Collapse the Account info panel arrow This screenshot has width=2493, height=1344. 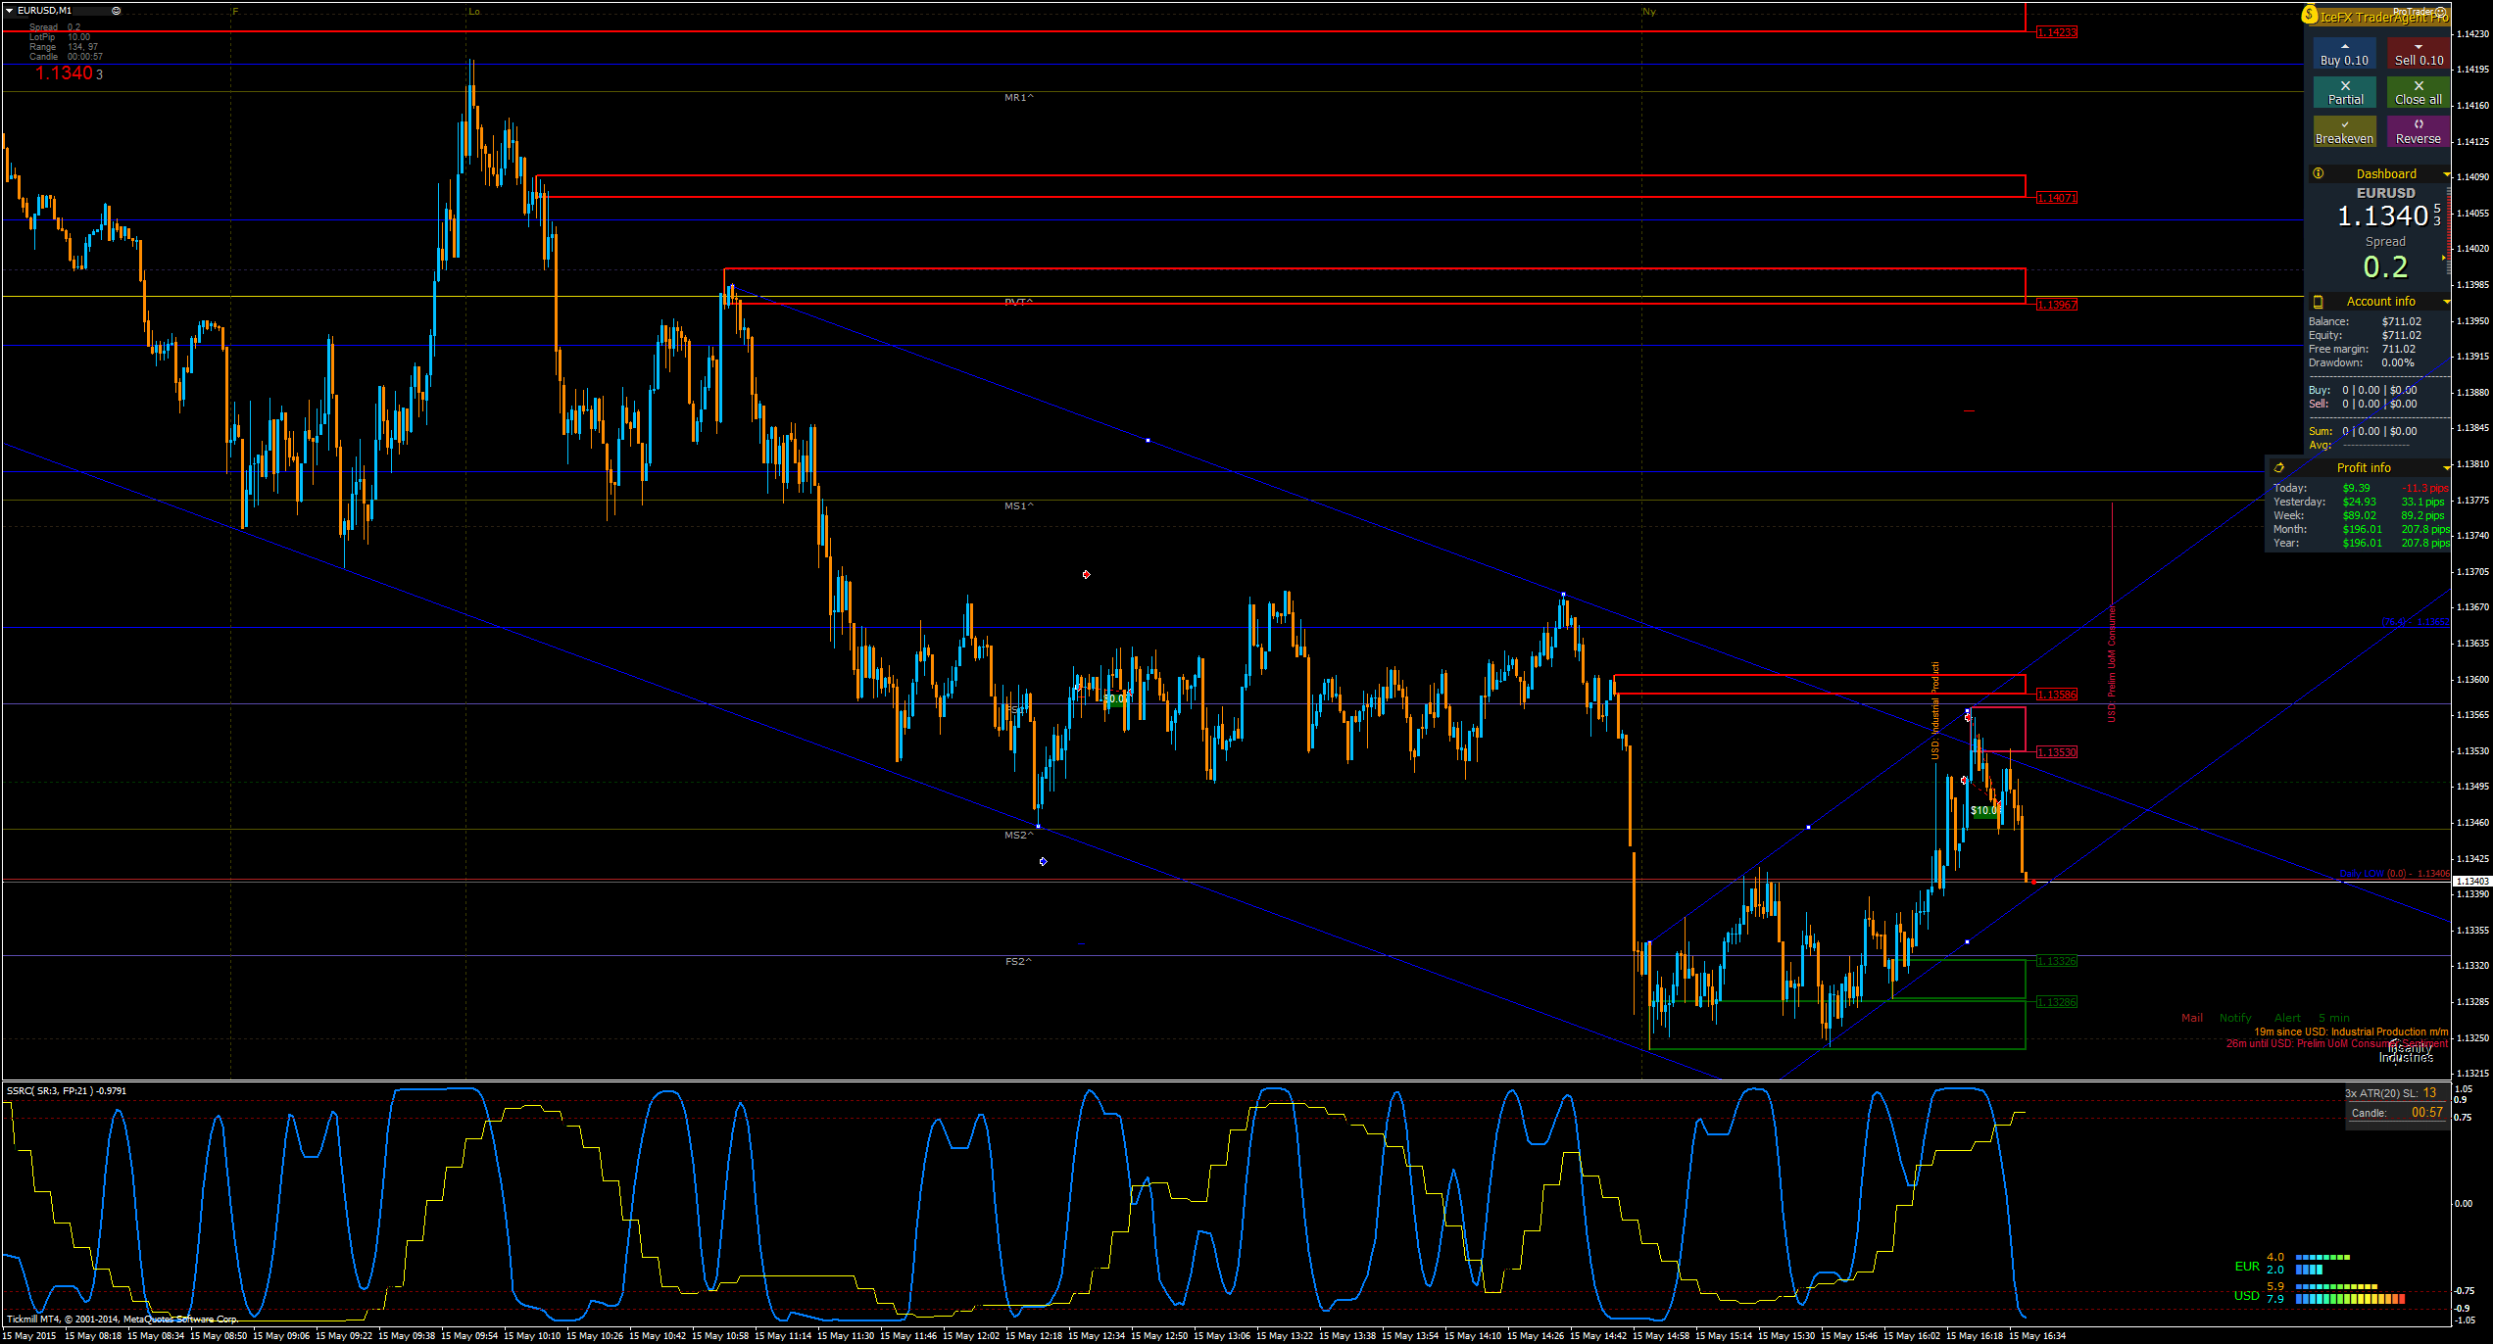tap(2446, 302)
